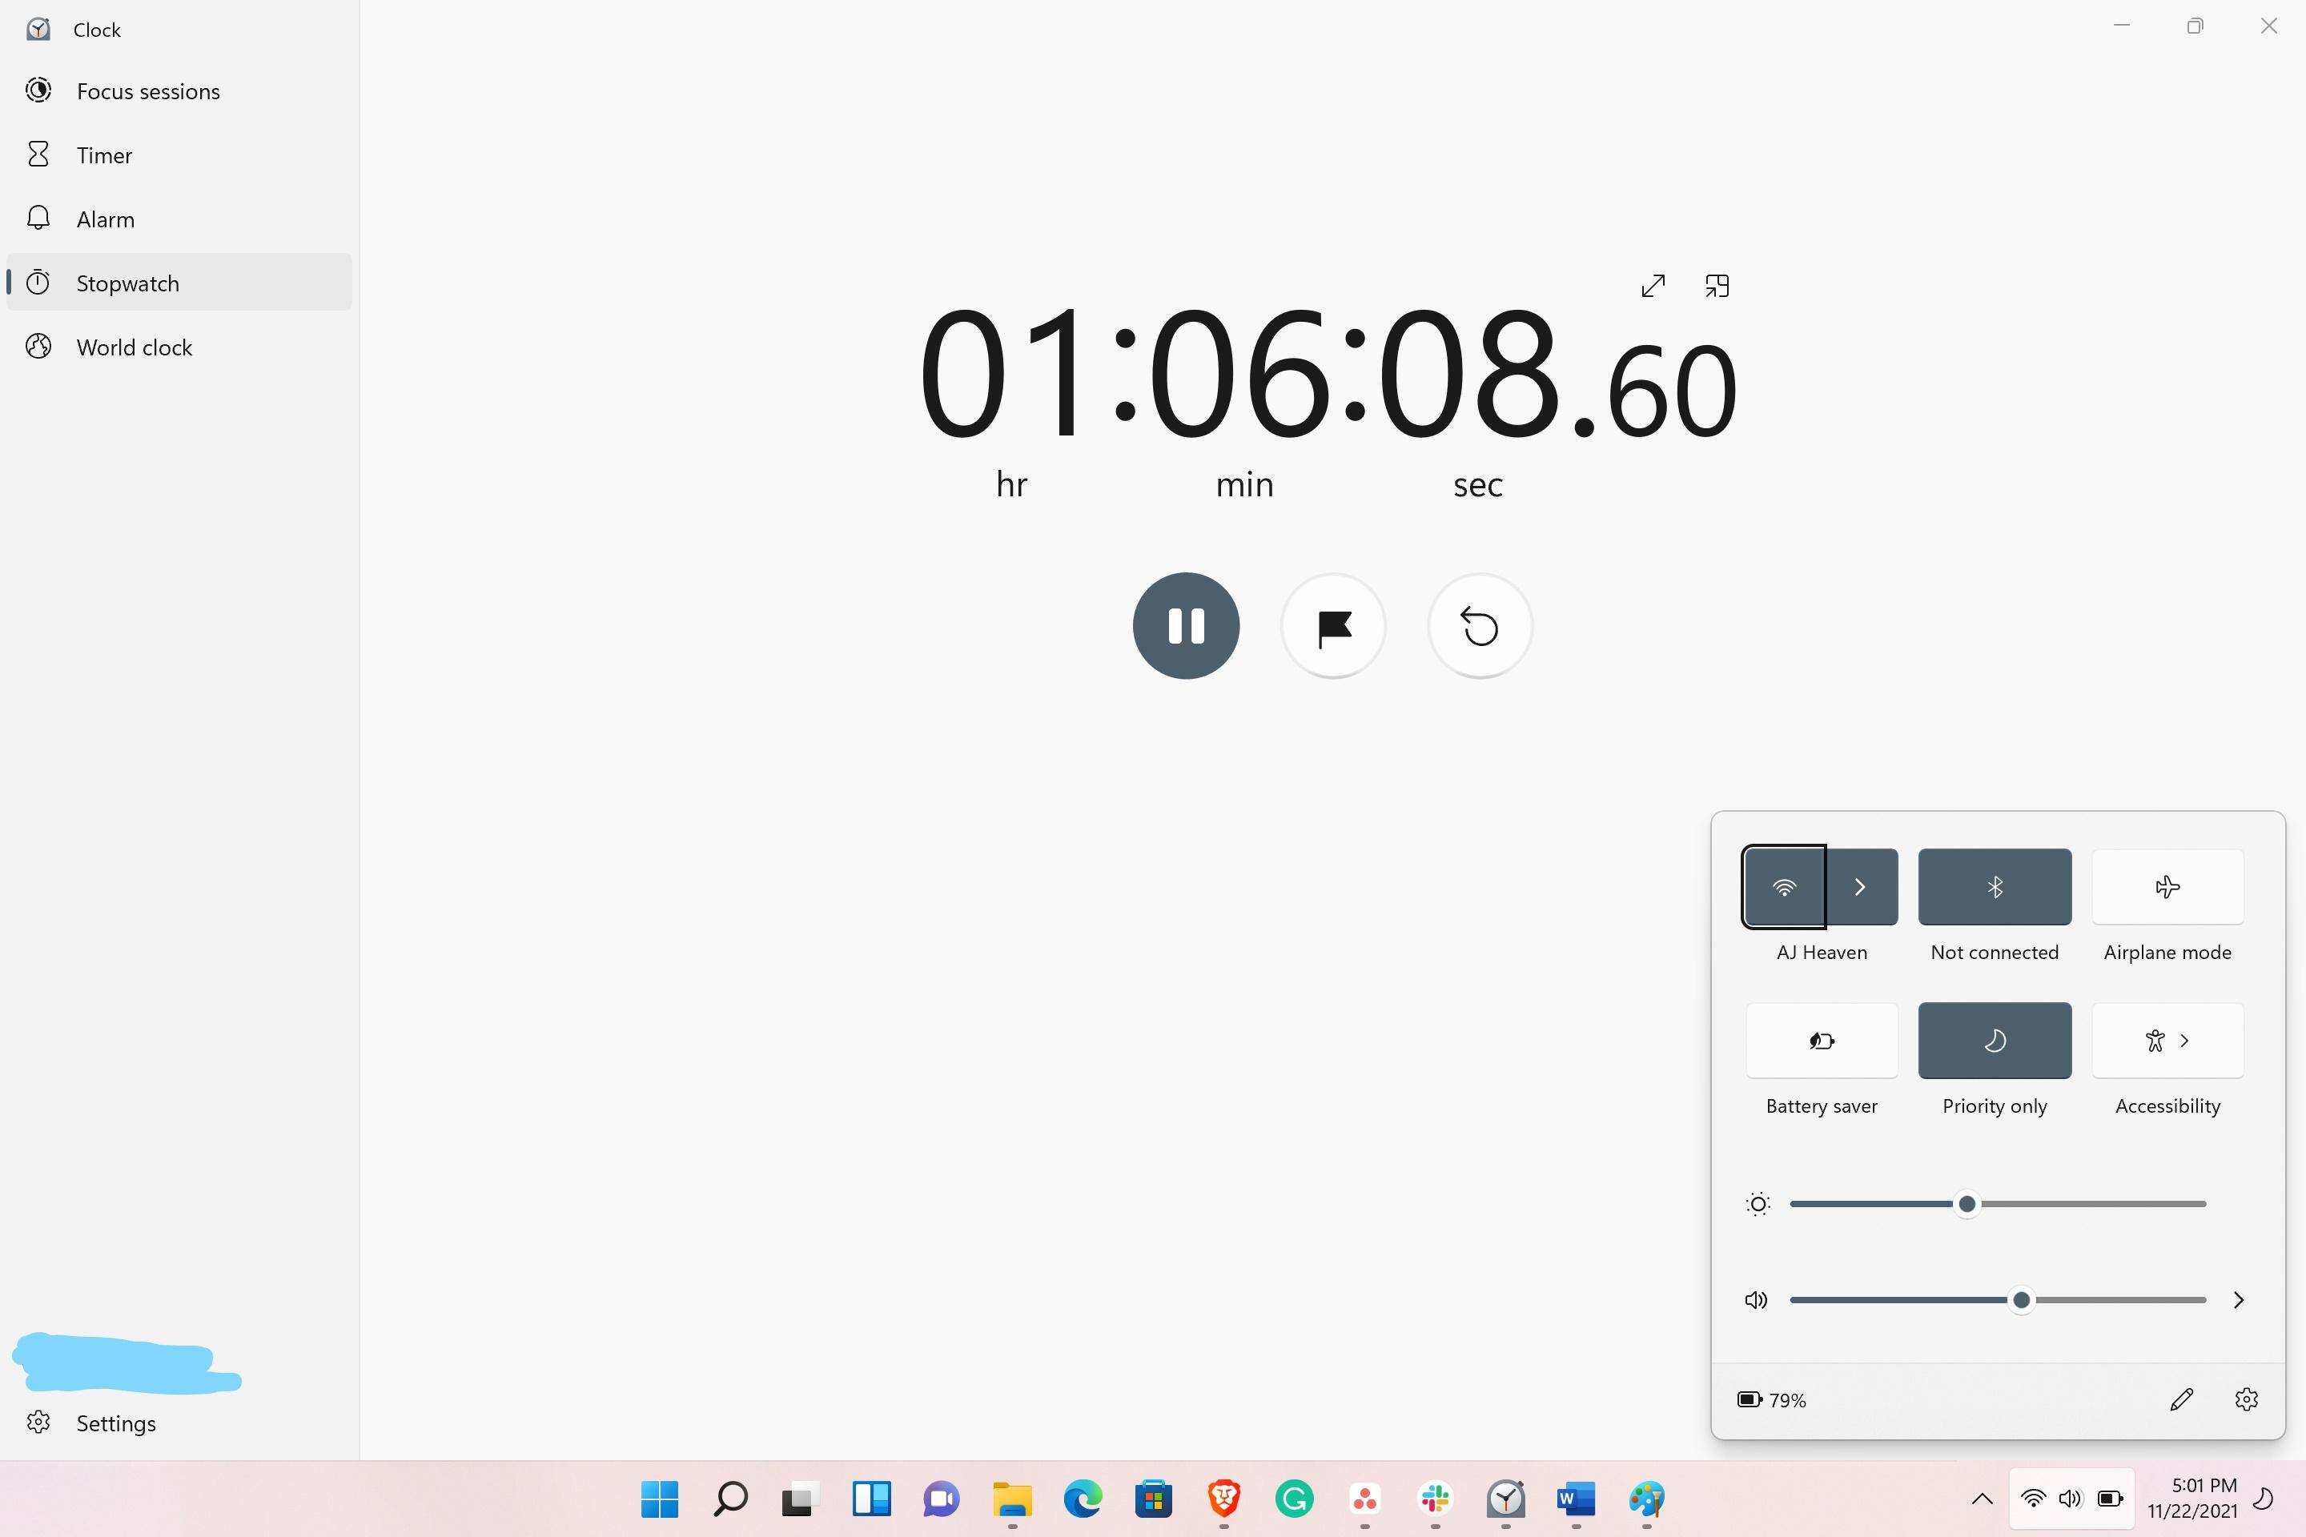Click the battery 79% indicator
Screen dimensions: 2306x1537
click(x=1772, y=1400)
